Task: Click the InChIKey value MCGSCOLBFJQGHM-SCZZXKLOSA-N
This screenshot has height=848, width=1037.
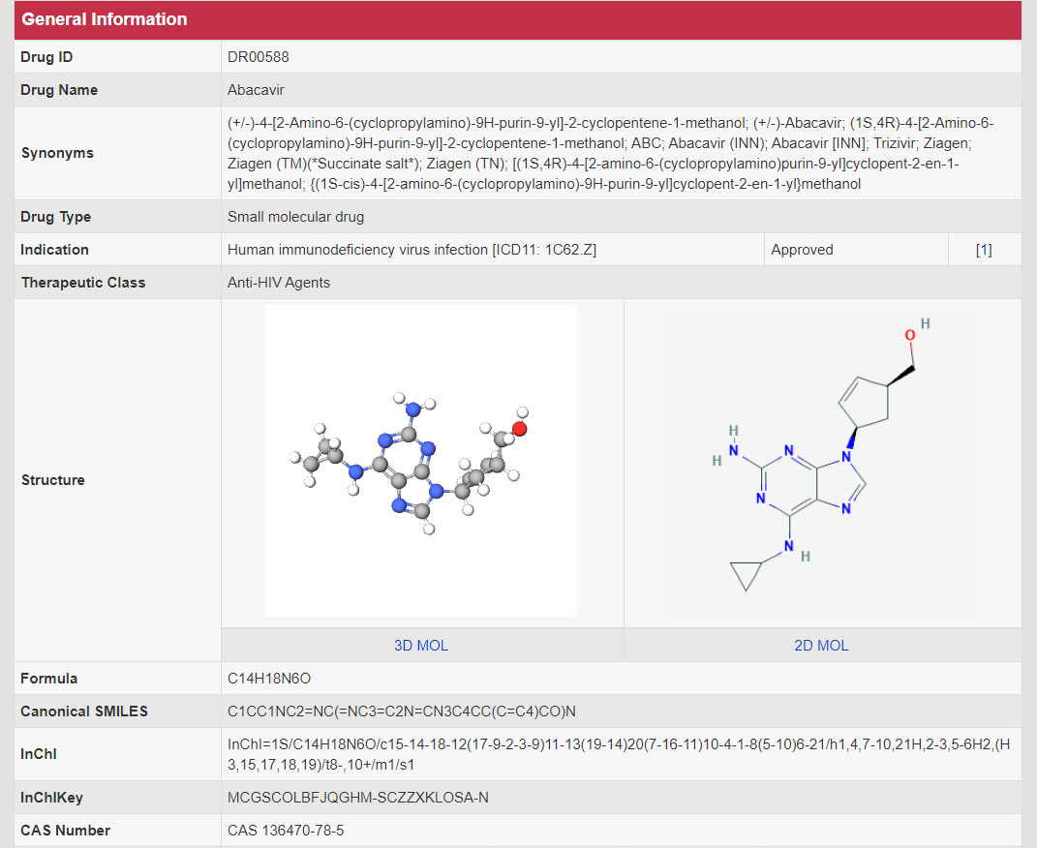Action: pyautogui.click(x=358, y=798)
